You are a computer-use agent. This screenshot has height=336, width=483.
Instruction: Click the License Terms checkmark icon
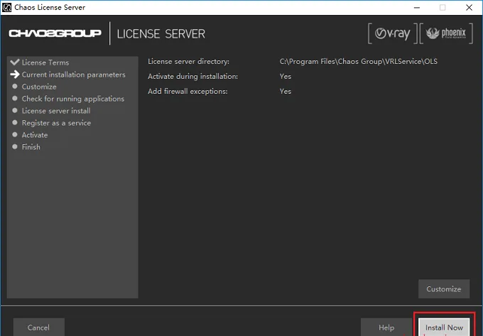[15, 62]
